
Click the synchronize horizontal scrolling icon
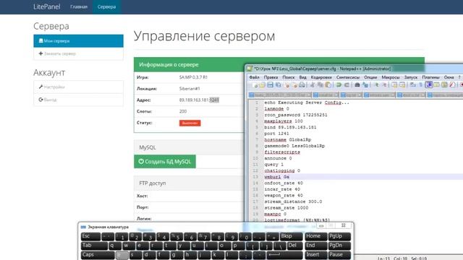402,85
